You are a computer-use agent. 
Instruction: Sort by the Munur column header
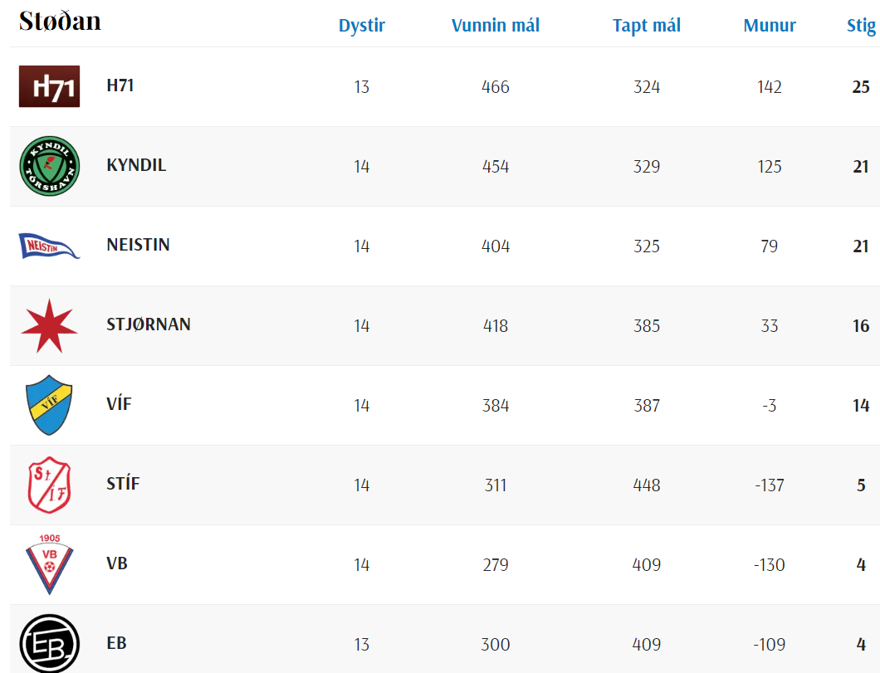coord(770,25)
